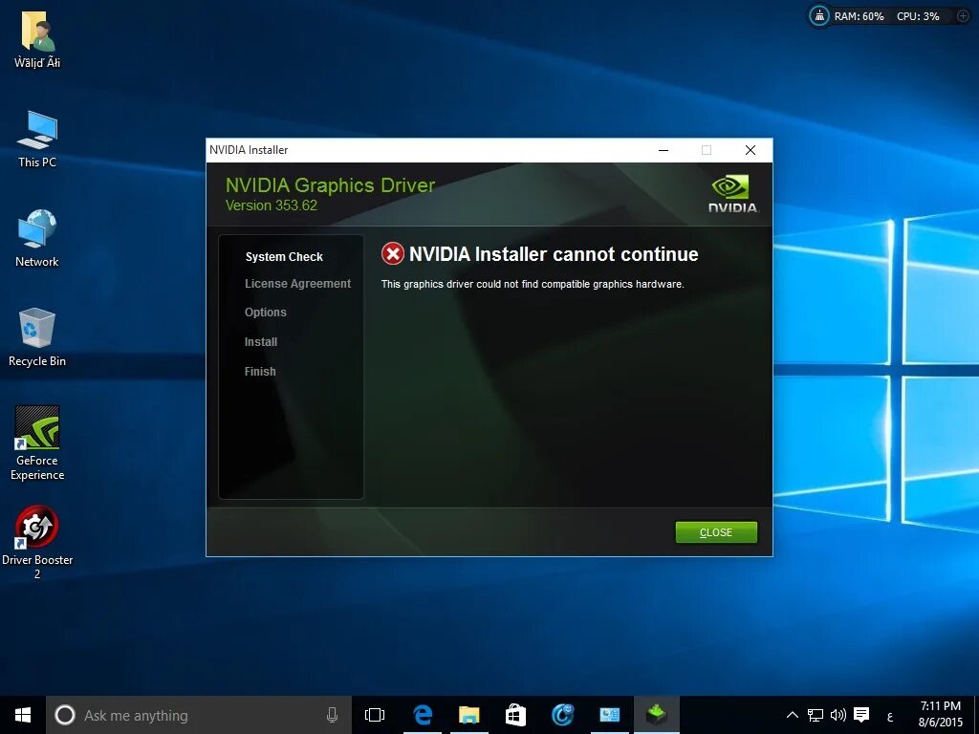Close the NVIDIA Installer window with X
Viewport: 979px width, 734px height.
[x=751, y=150]
